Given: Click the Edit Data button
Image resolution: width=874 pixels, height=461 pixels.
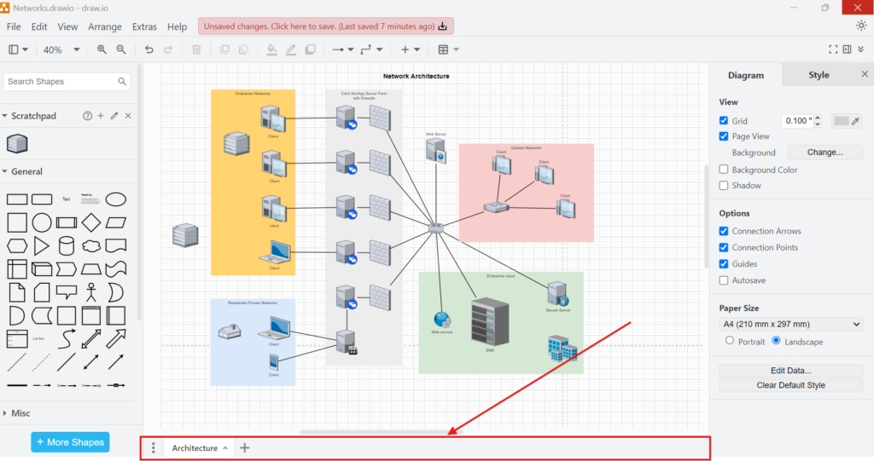Looking at the screenshot, I should coord(790,371).
